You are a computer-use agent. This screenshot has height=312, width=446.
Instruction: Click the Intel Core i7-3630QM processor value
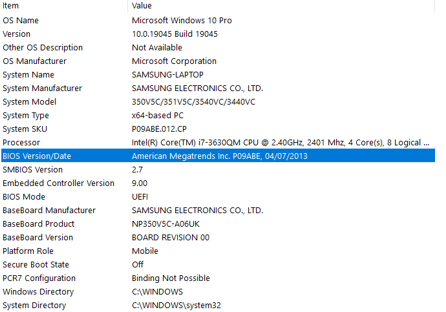281,143
